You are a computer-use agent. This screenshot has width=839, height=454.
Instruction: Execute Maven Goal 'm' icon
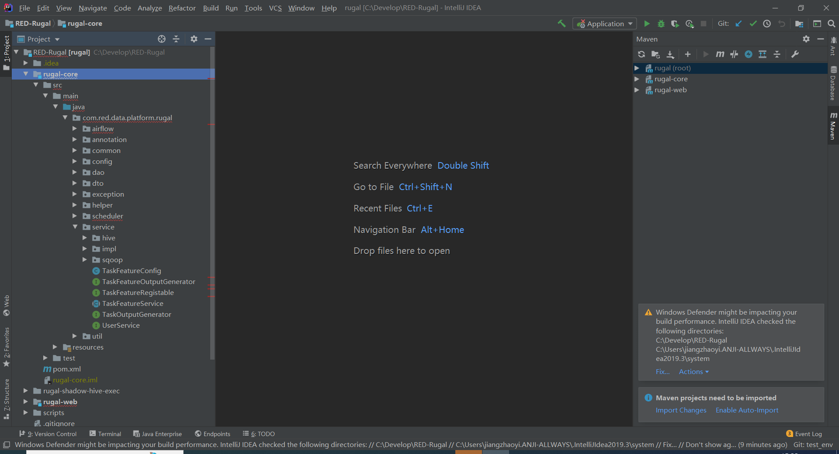point(720,54)
